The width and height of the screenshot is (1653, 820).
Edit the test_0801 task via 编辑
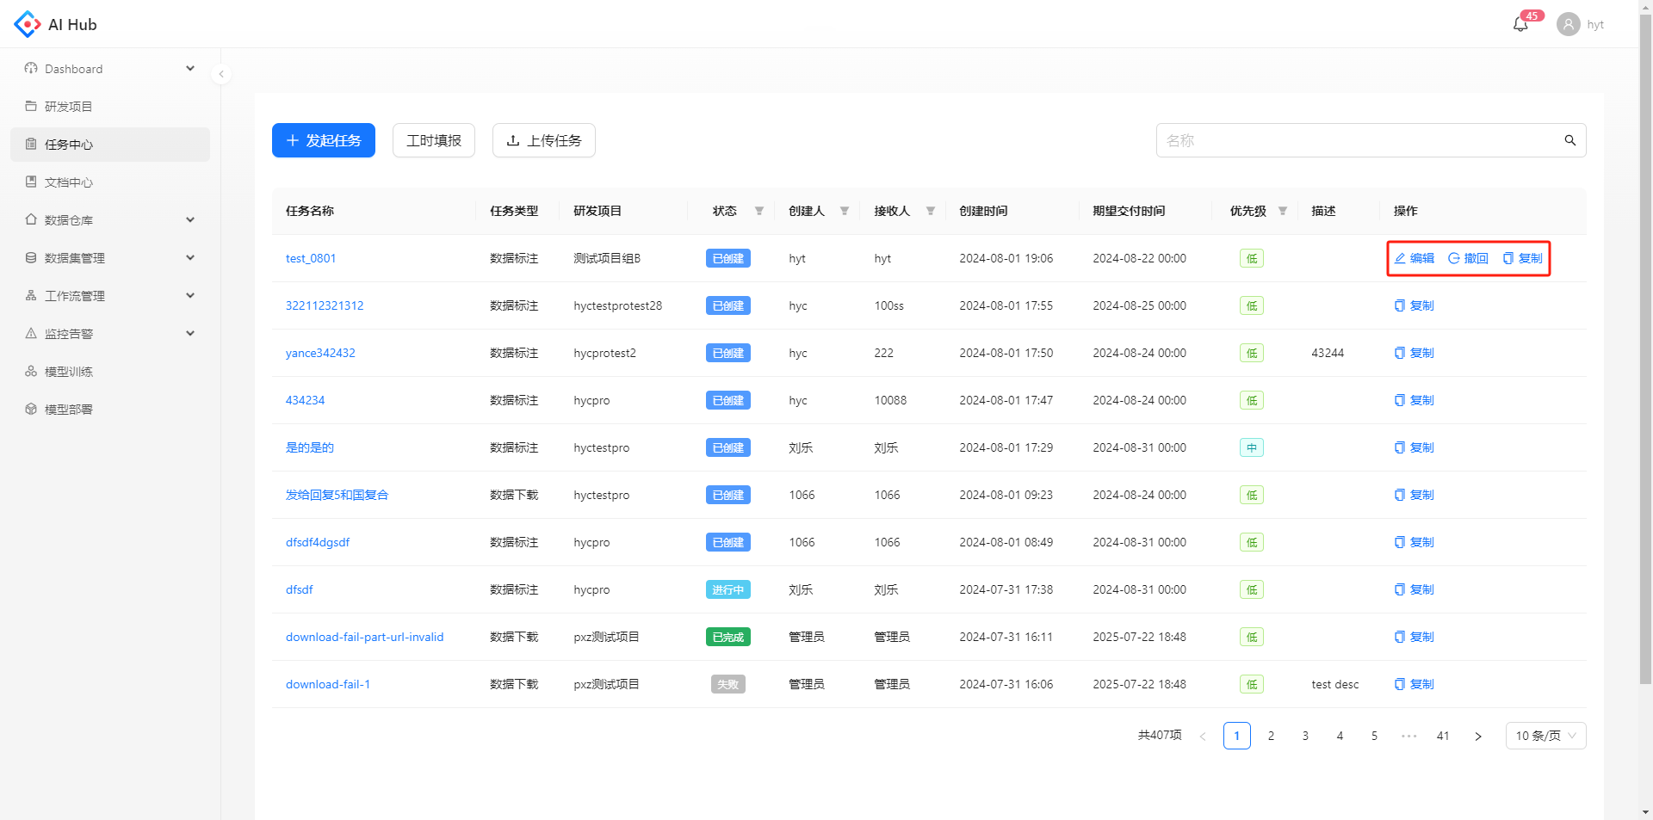[x=1415, y=258]
